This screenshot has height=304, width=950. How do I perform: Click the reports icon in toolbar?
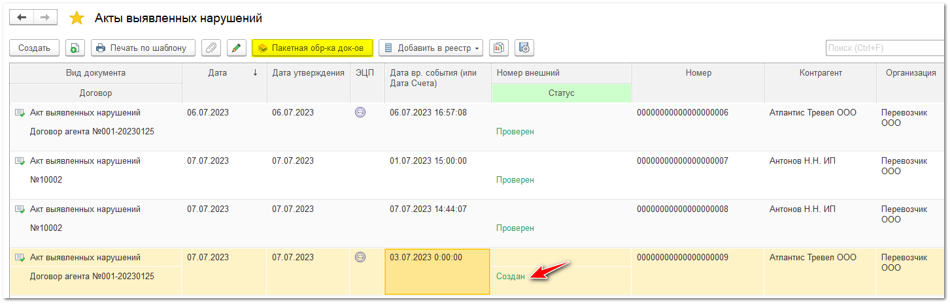coord(499,48)
